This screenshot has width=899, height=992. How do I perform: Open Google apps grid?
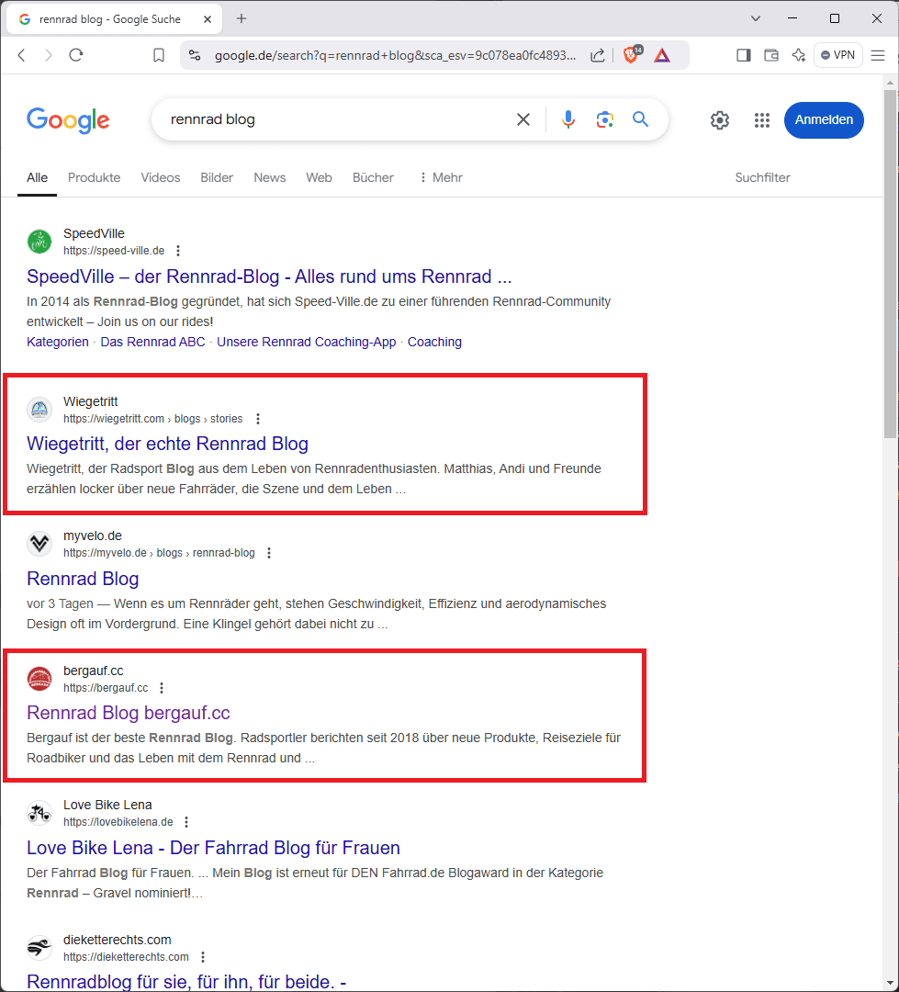(761, 120)
